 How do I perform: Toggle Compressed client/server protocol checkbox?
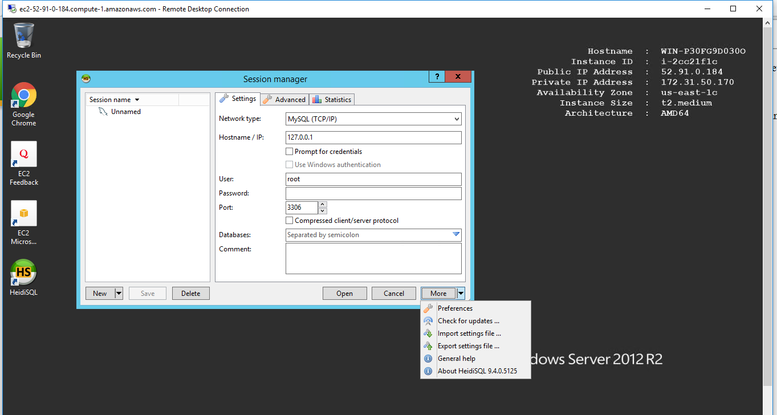(290, 221)
